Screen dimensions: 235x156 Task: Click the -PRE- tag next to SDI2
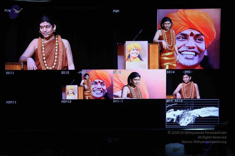coord(82,72)
